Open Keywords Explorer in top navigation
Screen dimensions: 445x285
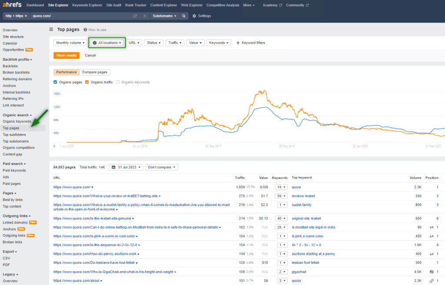[x=88, y=5]
